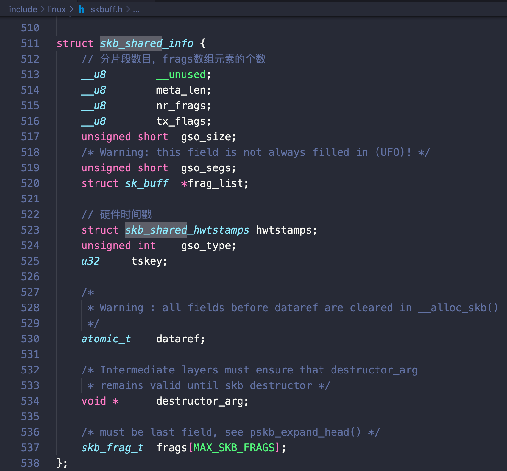Click the chevron after skbuff.h breadcrumb
The width and height of the screenshot is (507, 471).
128,9
